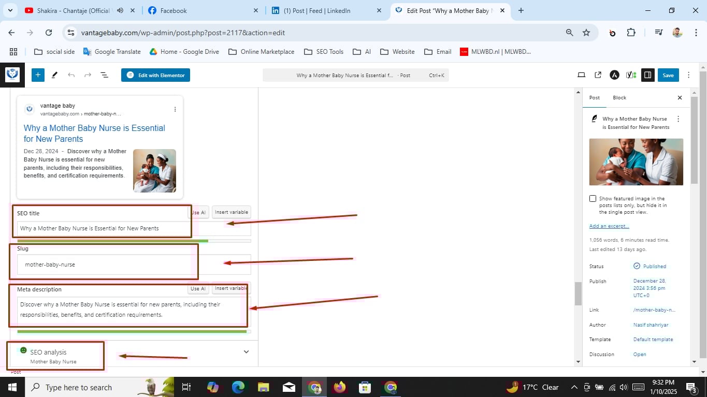Open the new tab plus button
Image resolution: width=707 pixels, height=397 pixels.
[521, 10]
